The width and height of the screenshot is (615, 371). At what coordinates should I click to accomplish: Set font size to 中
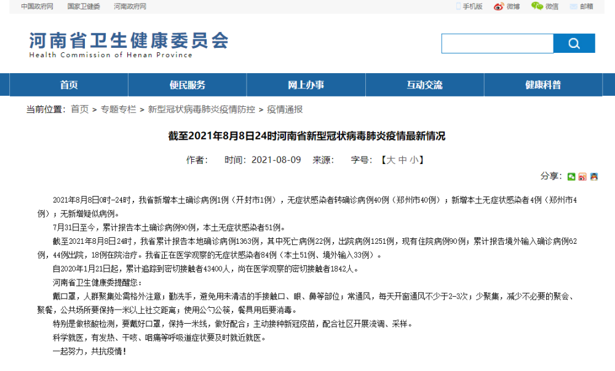(x=402, y=160)
